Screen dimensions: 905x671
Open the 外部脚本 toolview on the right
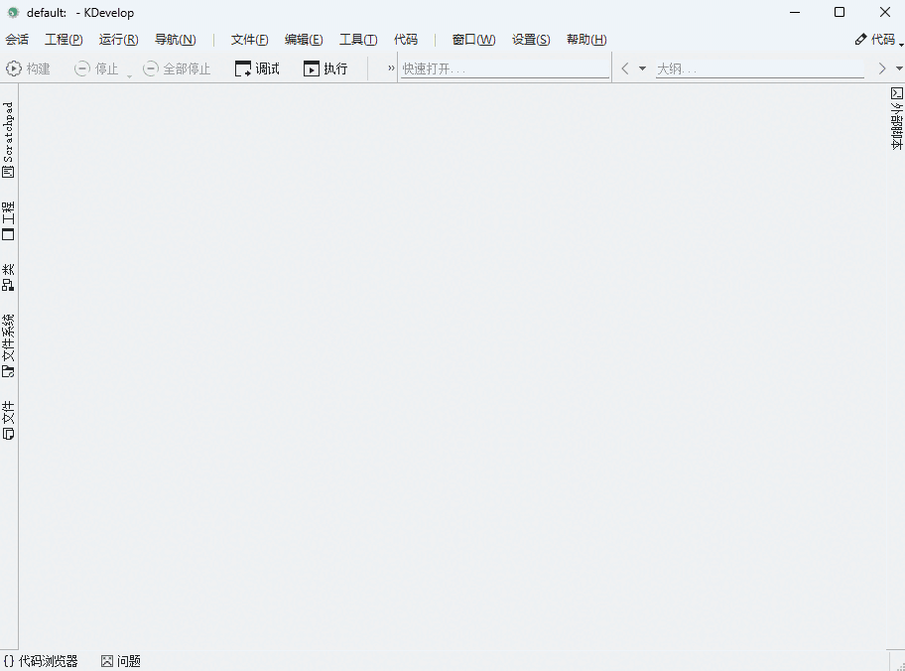(x=896, y=117)
